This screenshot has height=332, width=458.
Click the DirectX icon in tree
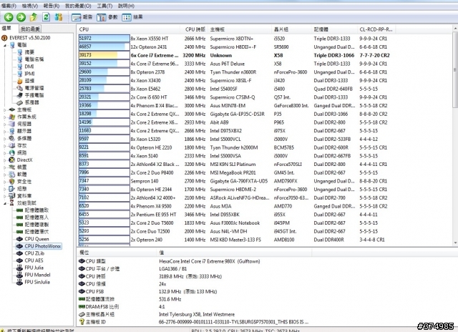[x=12, y=160]
